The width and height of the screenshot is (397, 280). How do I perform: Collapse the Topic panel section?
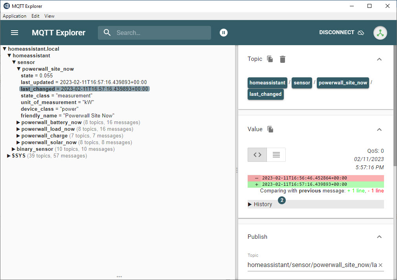[379, 59]
